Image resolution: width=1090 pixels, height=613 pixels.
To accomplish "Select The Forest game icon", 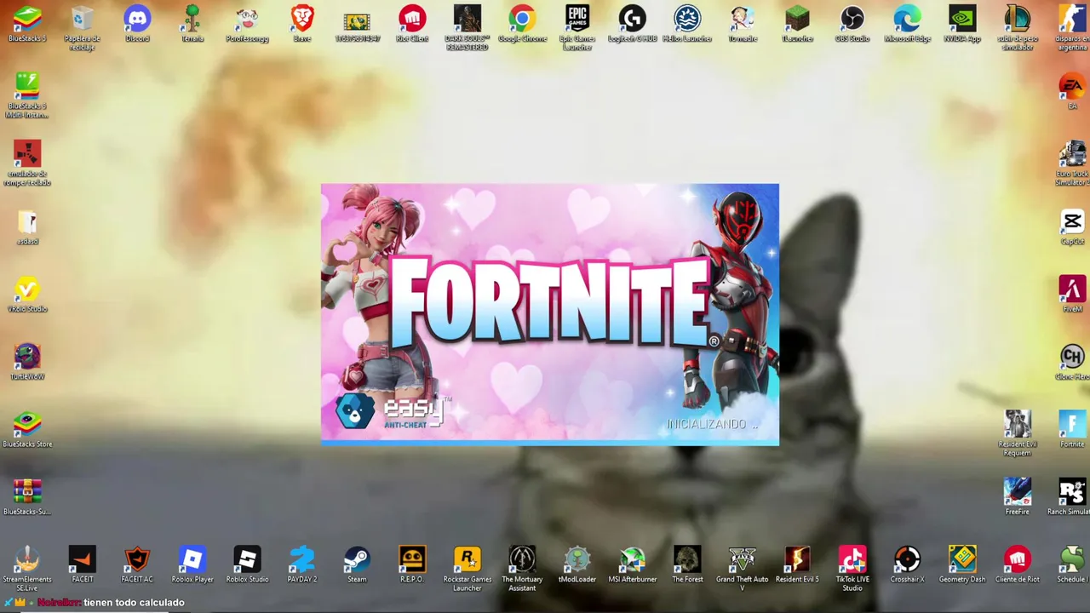I will (687, 564).
